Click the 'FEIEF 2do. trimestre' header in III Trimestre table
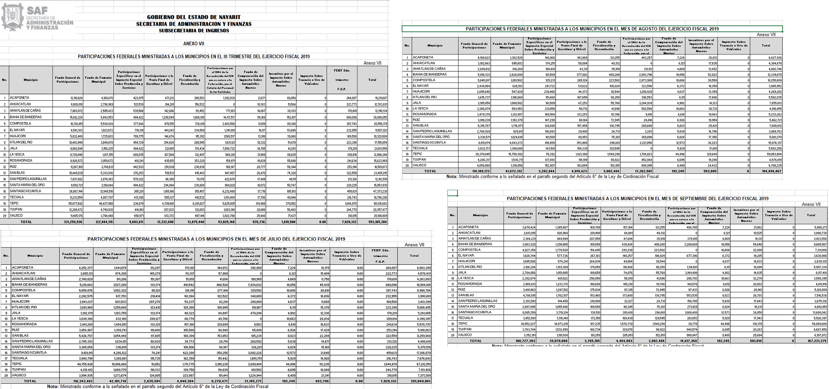 coord(342,80)
